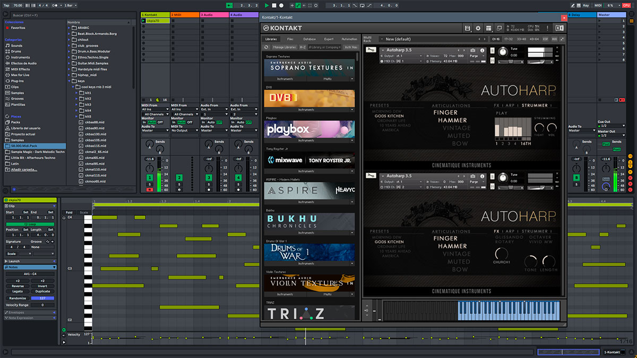Start playback with the transport Play button
This screenshot has width=637, height=358.
pyautogui.click(x=266, y=5)
